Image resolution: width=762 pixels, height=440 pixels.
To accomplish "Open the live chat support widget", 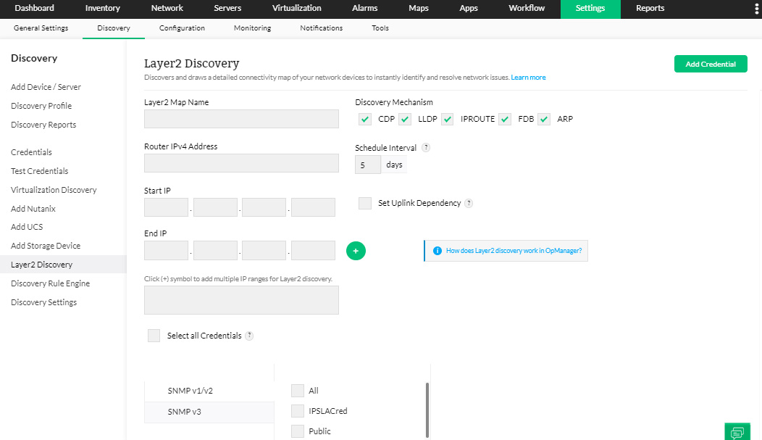I will [737, 431].
